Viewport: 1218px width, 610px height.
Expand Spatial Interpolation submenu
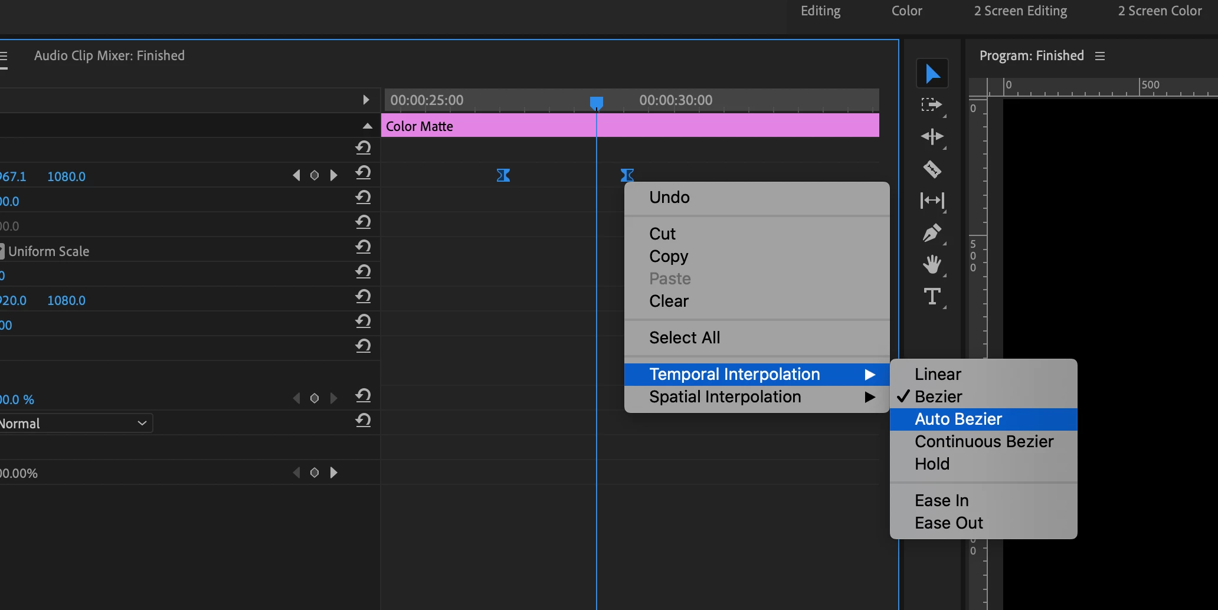pos(757,397)
